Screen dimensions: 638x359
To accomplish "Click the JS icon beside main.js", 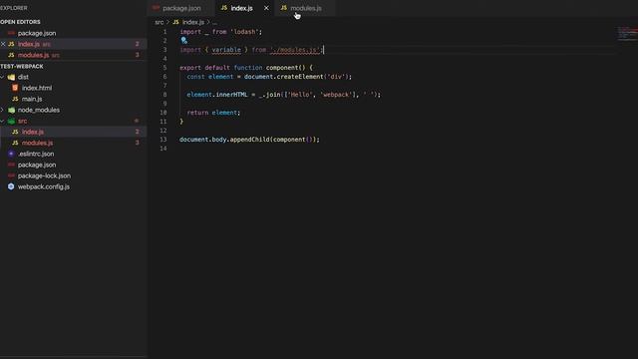I will [15, 99].
